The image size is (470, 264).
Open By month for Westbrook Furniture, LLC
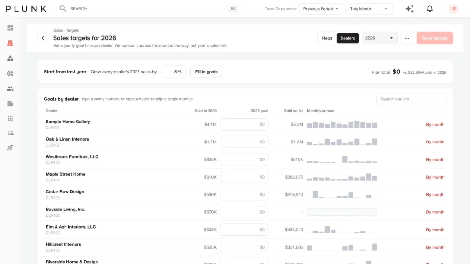[x=435, y=160]
